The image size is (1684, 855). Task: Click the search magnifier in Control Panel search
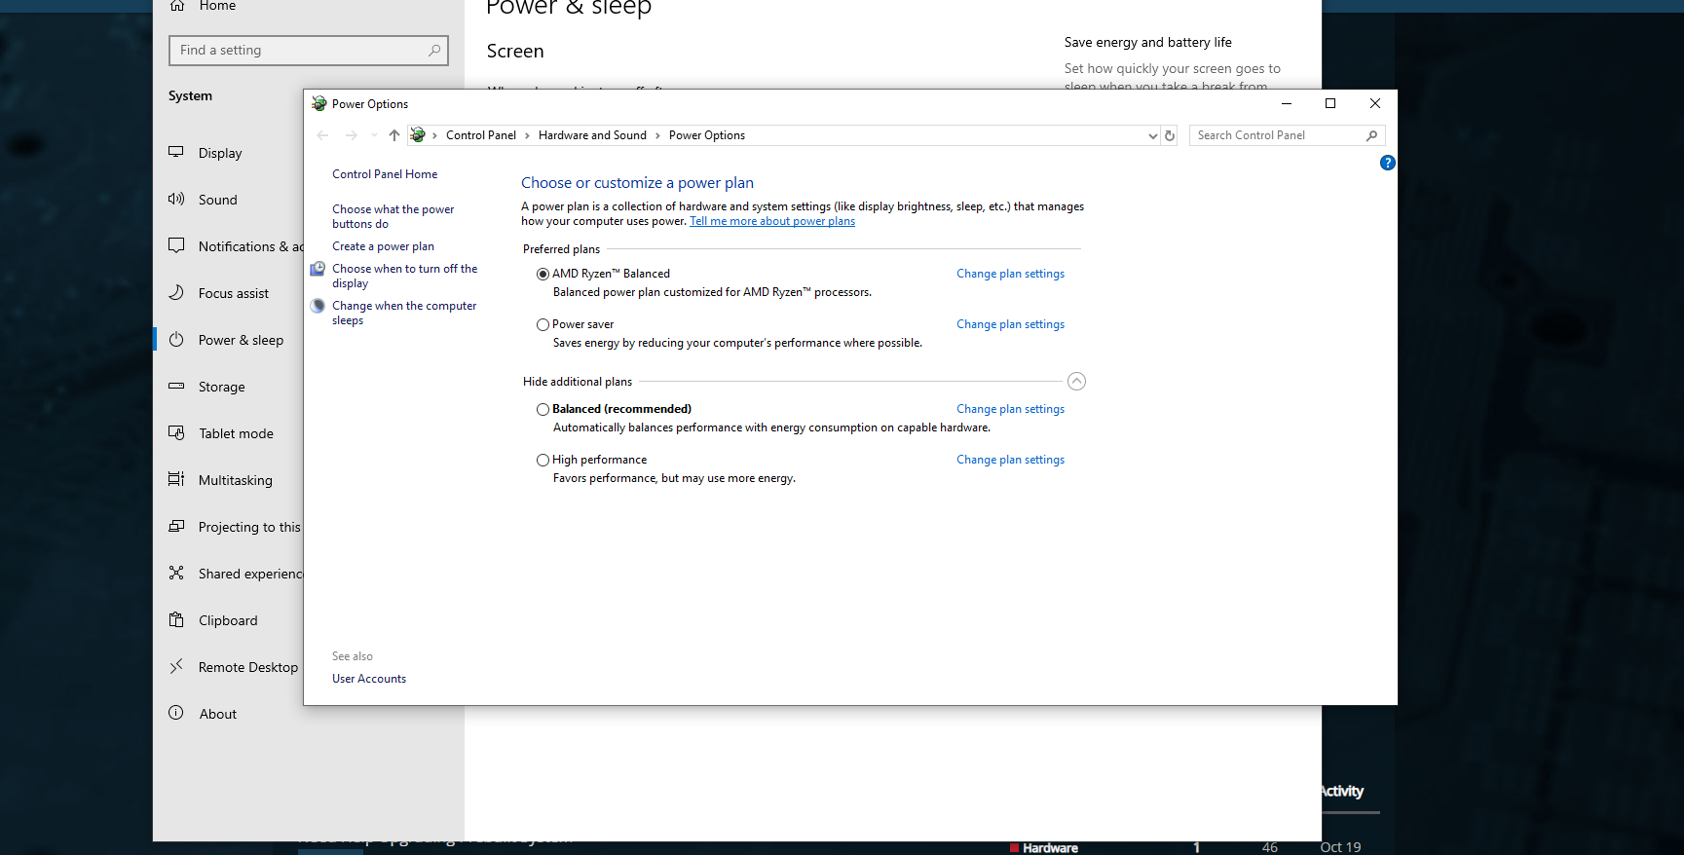coord(1371,135)
